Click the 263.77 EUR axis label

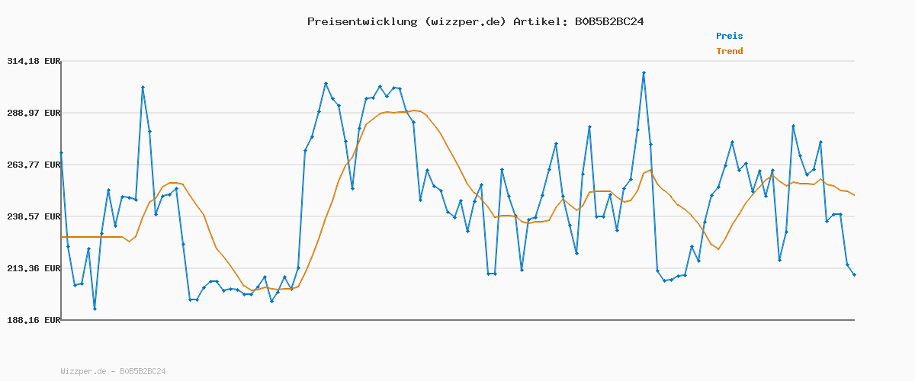tap(34, 165)
